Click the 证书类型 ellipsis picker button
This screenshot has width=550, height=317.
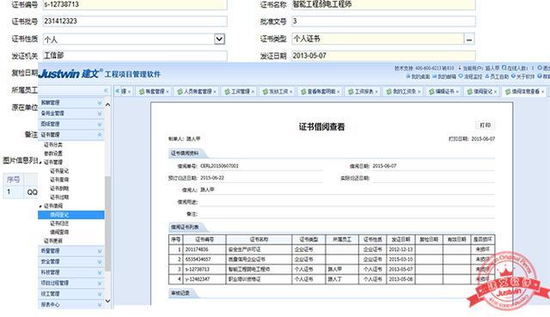tap(469, 39)
